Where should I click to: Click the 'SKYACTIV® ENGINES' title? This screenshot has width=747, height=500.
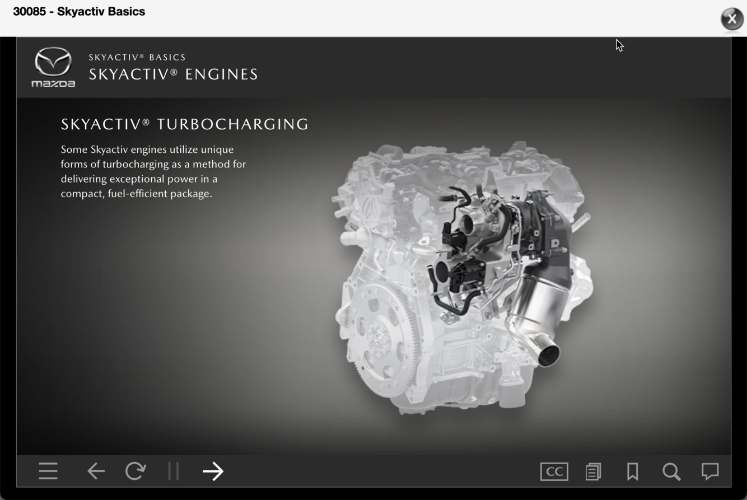[174, 74]
